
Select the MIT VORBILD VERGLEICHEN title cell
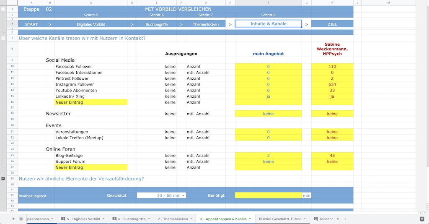tap(178, 9)
